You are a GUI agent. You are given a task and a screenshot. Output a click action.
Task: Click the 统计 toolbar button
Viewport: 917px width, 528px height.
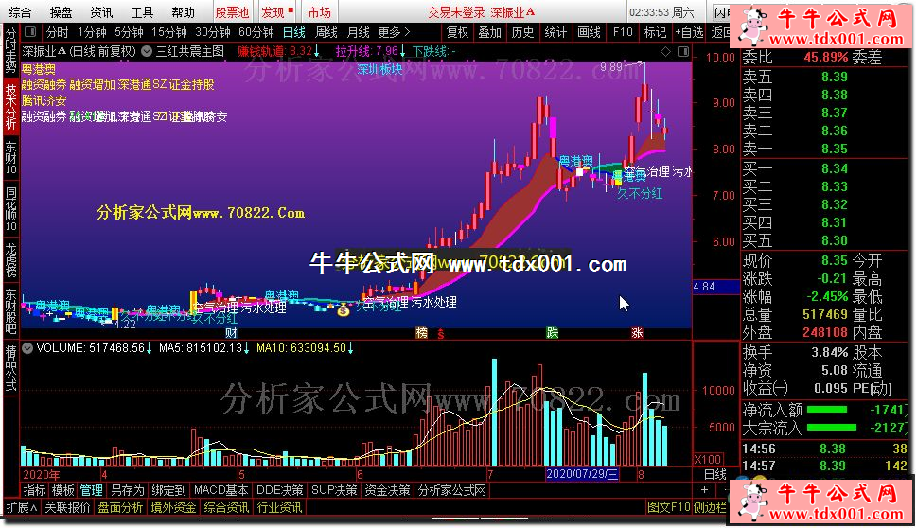(x=555, y=32)
